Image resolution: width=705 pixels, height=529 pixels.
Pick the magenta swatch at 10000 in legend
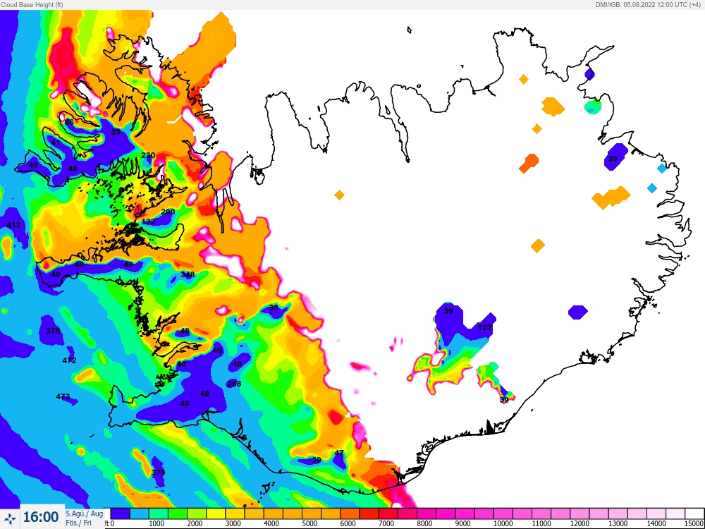(502, 513)
